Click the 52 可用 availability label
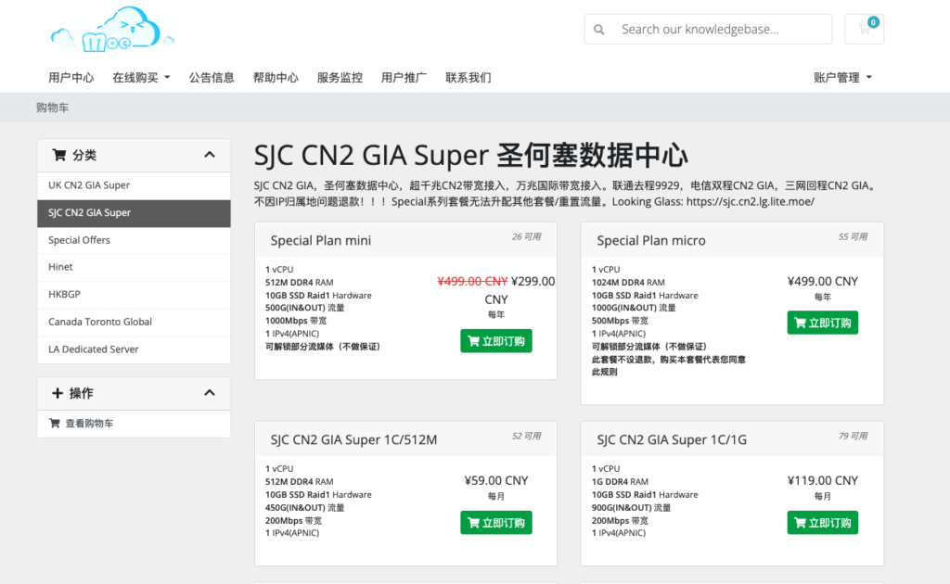The height and width of the screenshot is (584, 950). click(526, 436)
